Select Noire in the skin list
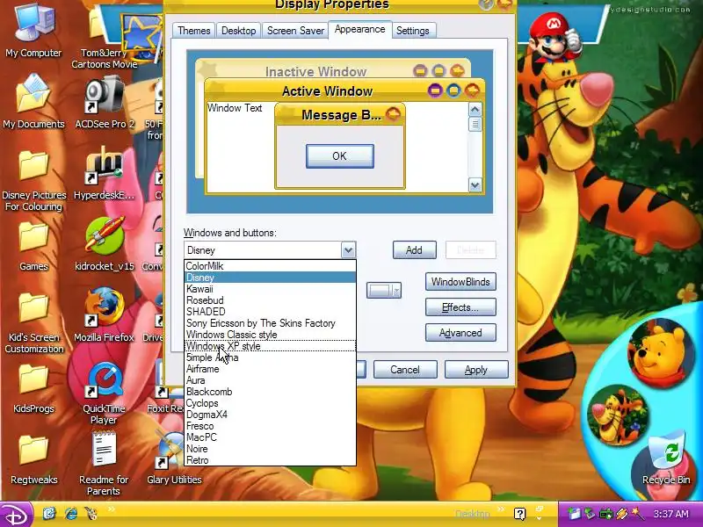 [270, 449]
